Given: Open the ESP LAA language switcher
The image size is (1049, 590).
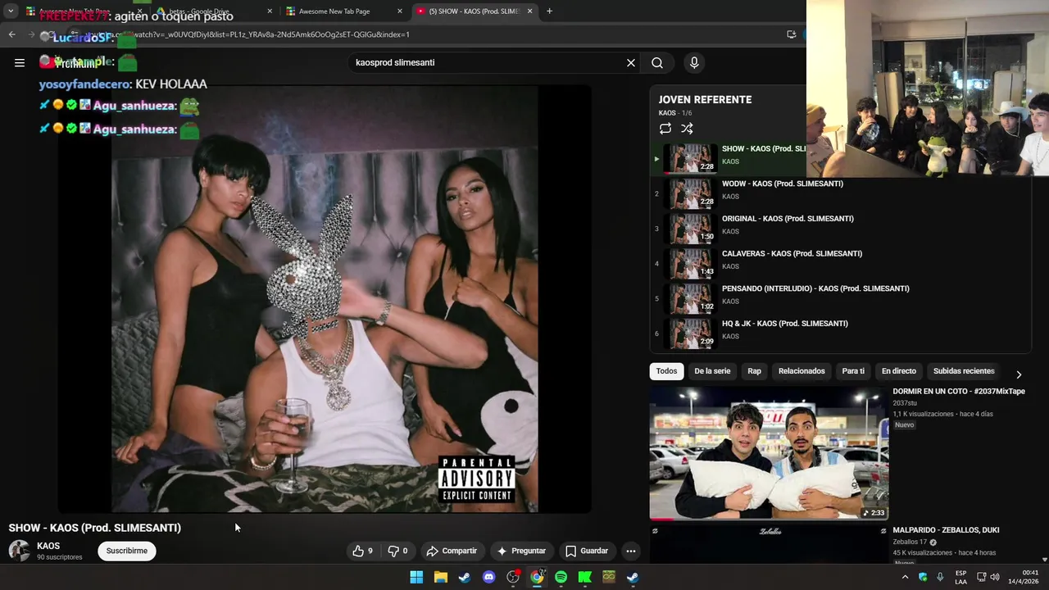Looking at the screenshot, I should (x=960, y=577).
